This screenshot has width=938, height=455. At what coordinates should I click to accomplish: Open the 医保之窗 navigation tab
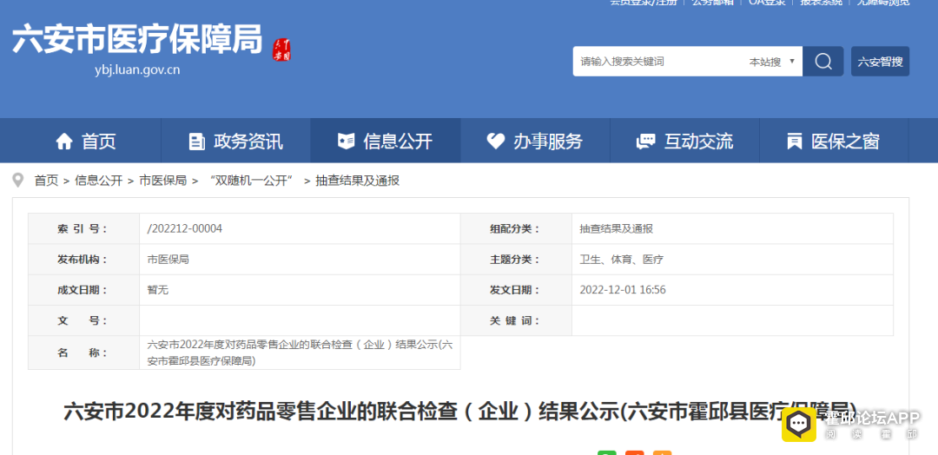pyautogui.click(x=834, y=142)
